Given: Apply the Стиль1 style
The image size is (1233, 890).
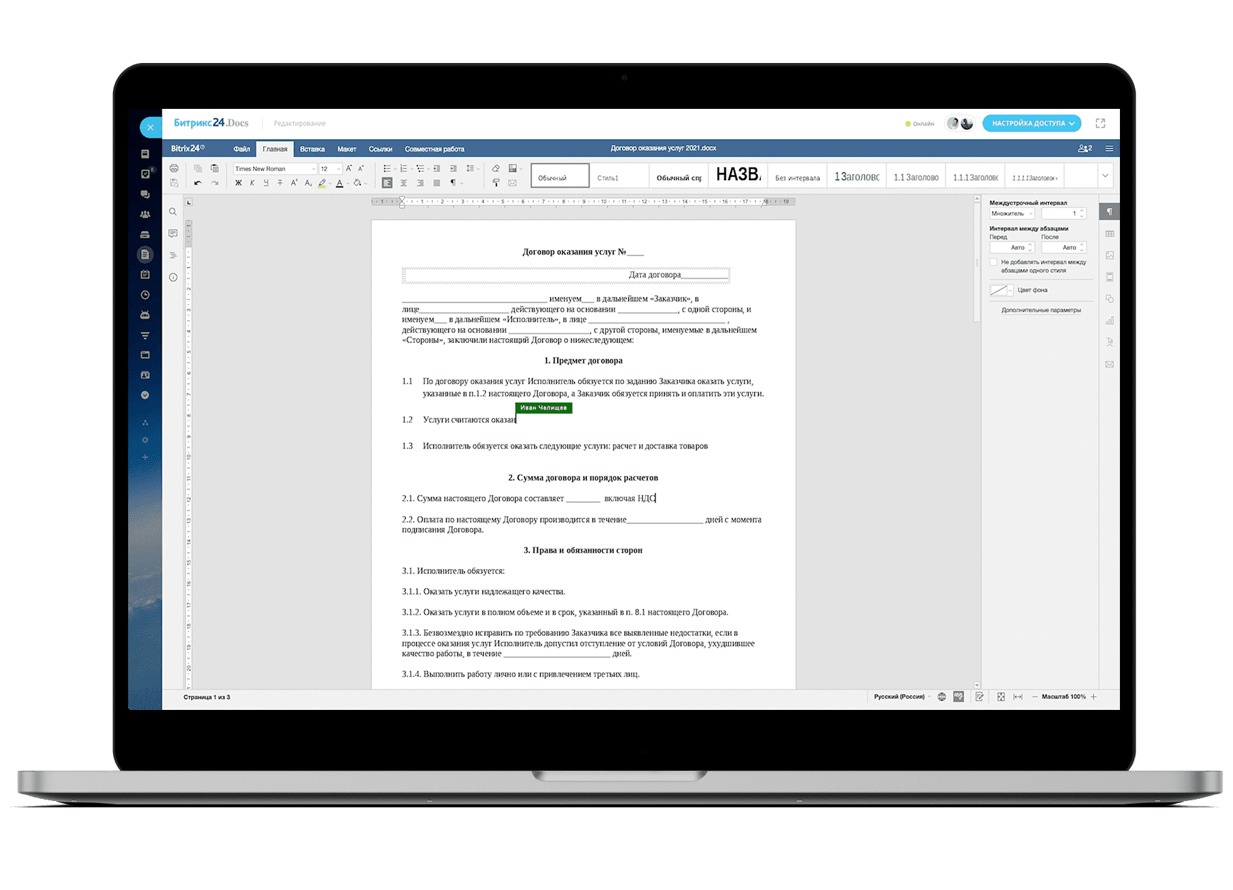Looking at the screenshot, I should coord(619,176).
